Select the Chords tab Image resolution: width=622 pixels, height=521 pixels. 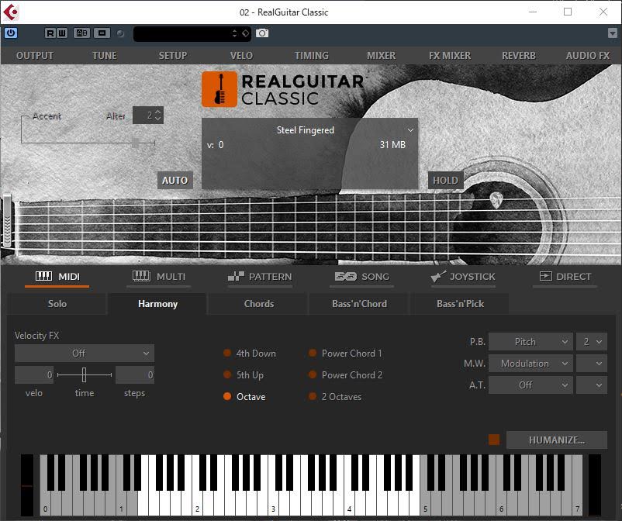(258, 304)
